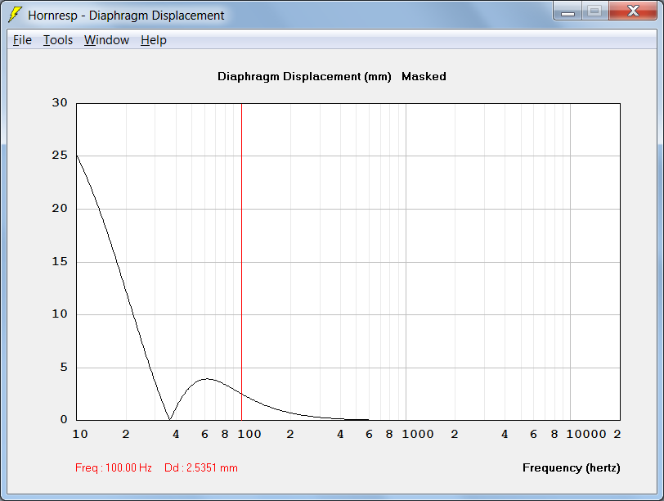
Task: Open the File menu
Action: [x=22, y=40]
